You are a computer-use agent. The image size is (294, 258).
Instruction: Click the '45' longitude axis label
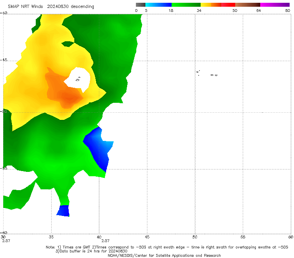tap(147, 237)
